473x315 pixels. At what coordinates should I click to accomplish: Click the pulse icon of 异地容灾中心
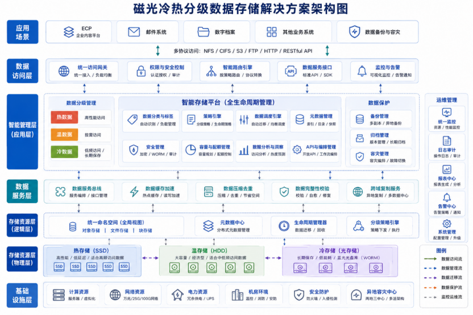point(356,295)
